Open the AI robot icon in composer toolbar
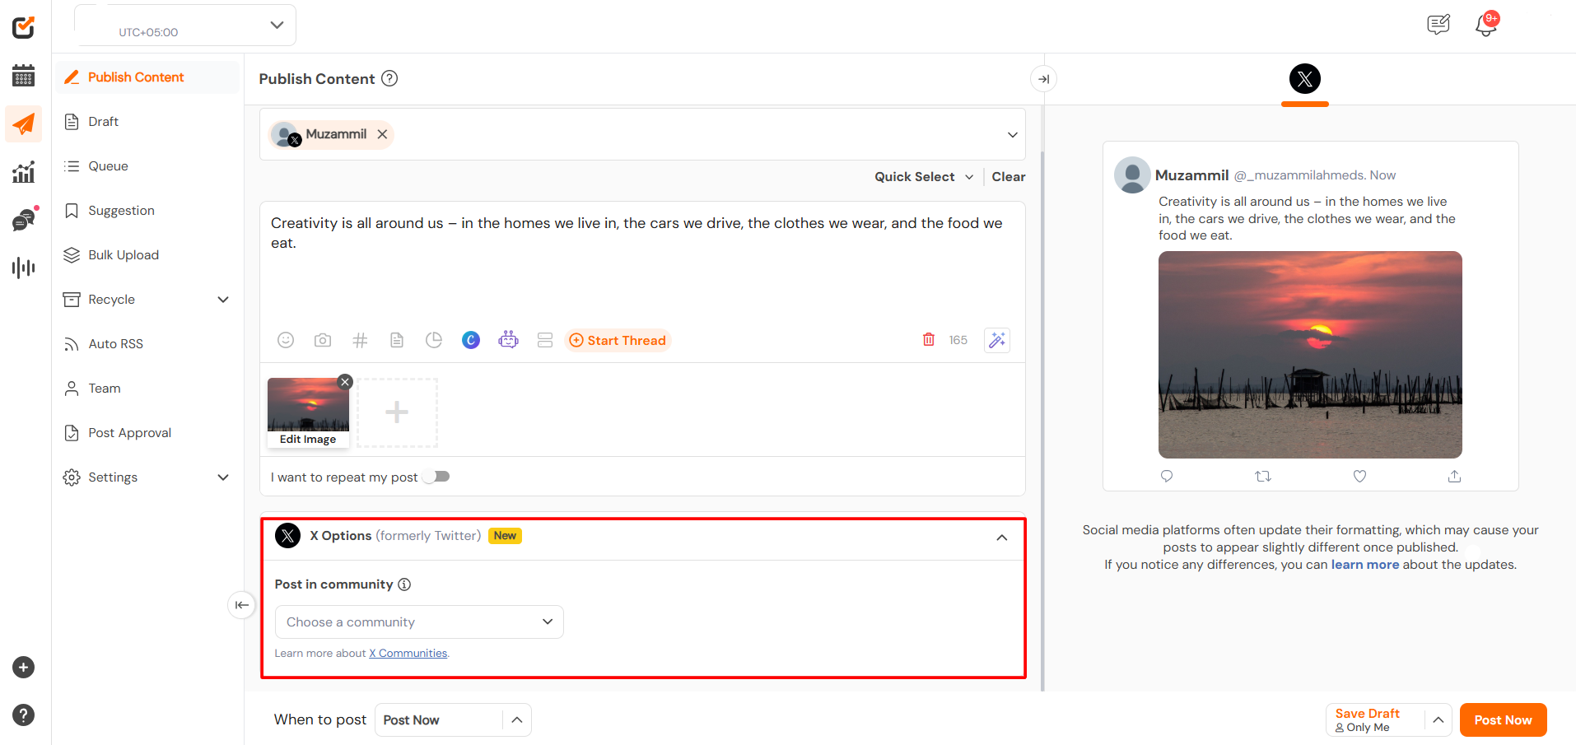 coord(508,340)
